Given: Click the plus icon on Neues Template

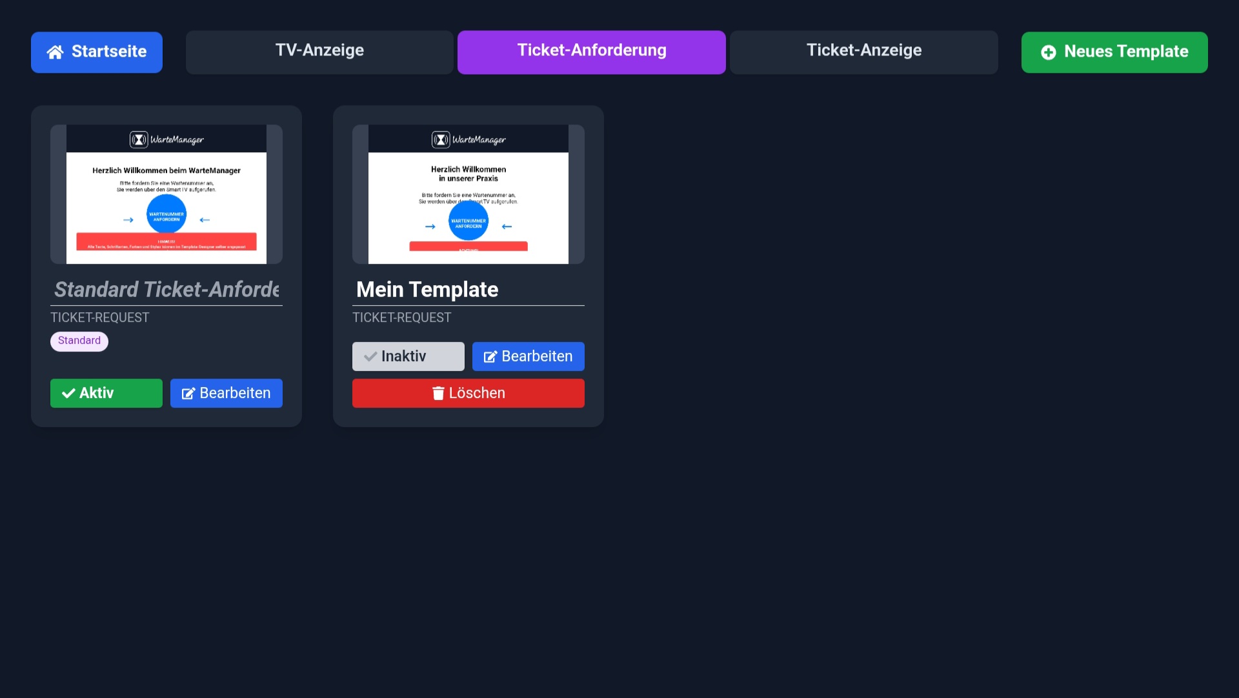Looking at the screenshot, I should [x=1049, y=52].
